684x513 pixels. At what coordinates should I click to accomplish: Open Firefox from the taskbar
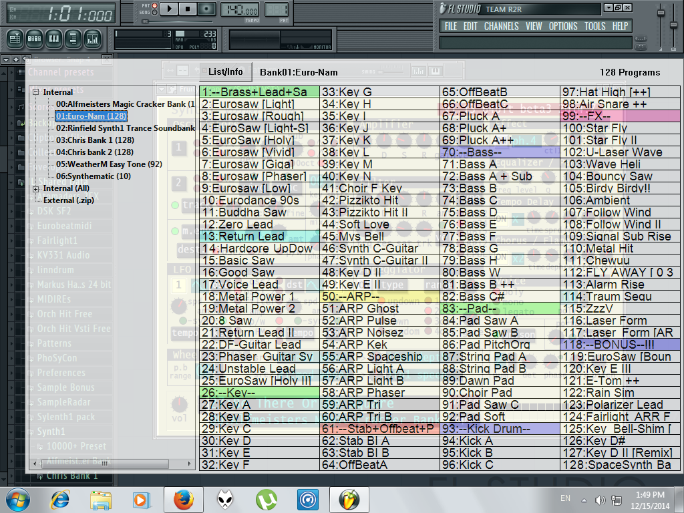click(184, 500)
